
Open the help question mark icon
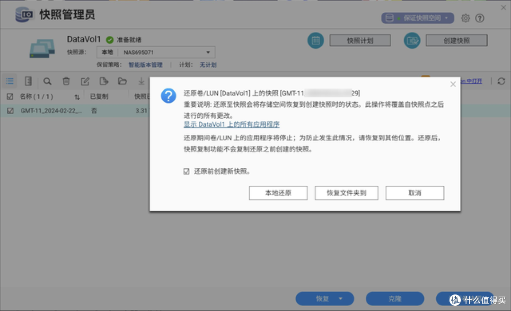coord(479,18)
